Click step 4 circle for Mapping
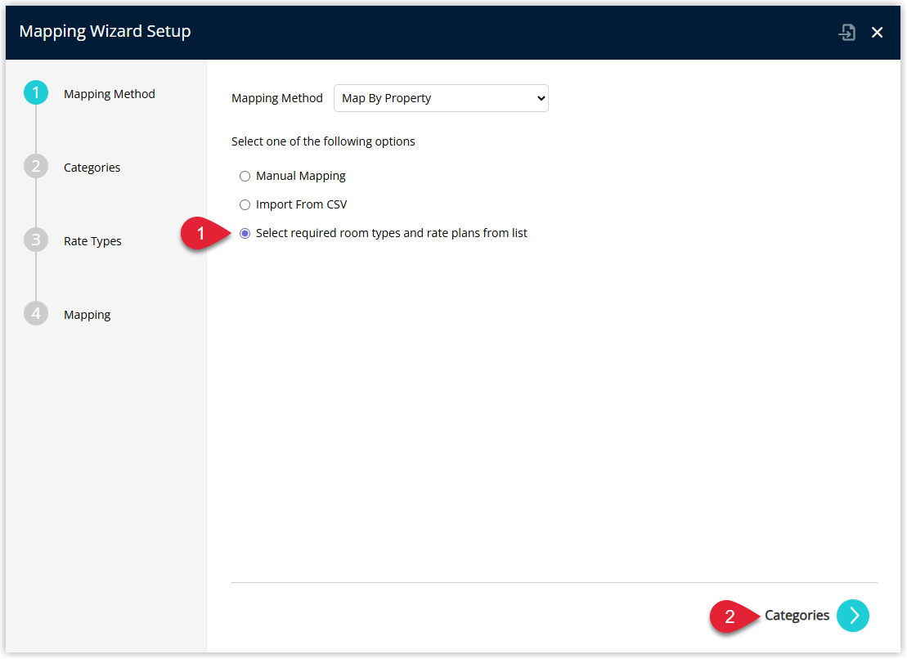Viewport: 907px width, 659px height. [x=36, y=313]
